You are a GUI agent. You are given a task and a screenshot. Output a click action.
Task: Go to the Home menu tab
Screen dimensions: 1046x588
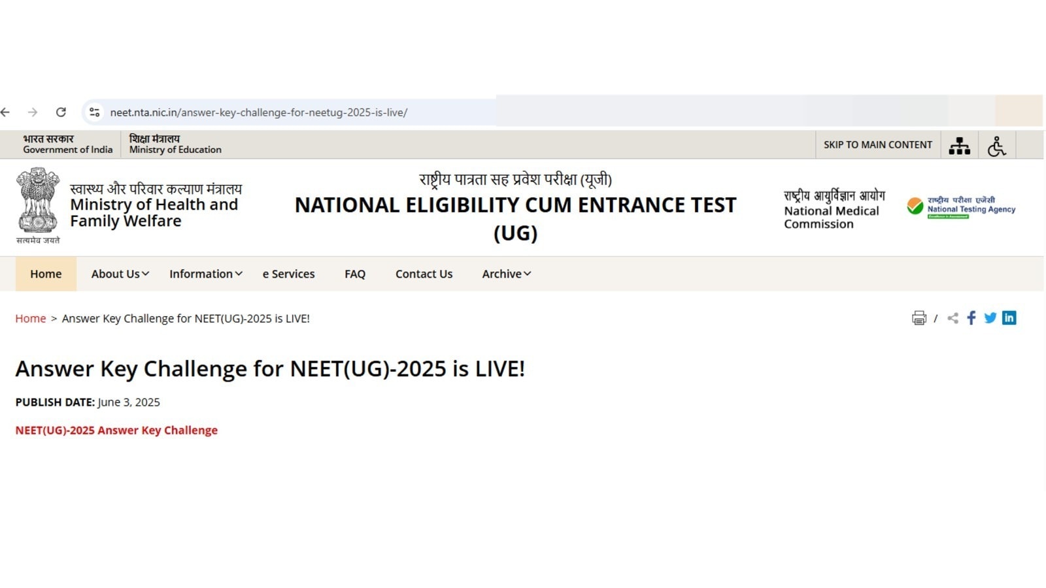pos(46,274)
